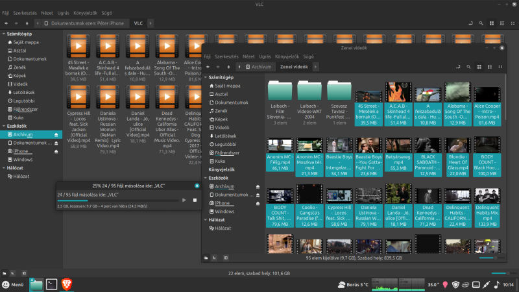This screenshot has height=292, width=519.
Task: Show places sidebar in VLC window status bar
Action: click(x=5, y=273)
